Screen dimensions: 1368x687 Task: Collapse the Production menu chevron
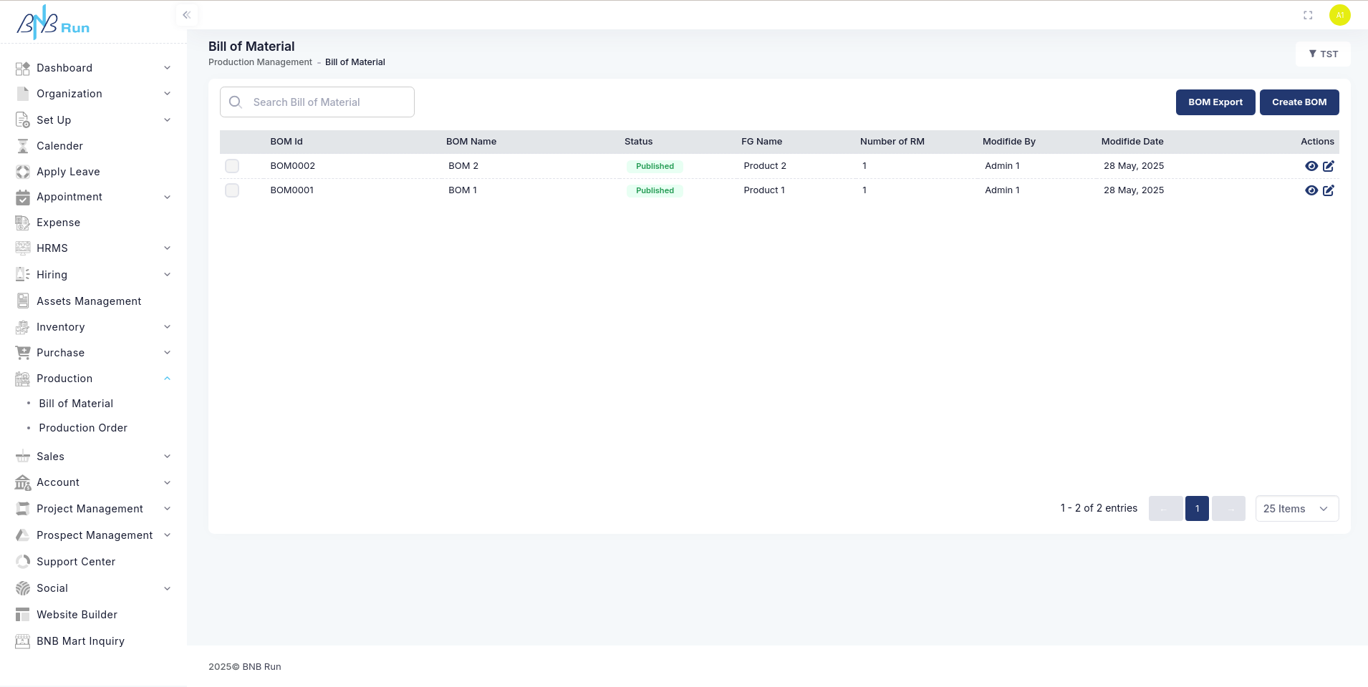pos(167,379)
